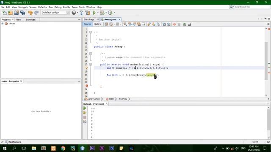Open the File menu
The height and width of the screenshot is (152, 271).
[x=3, y=7]
